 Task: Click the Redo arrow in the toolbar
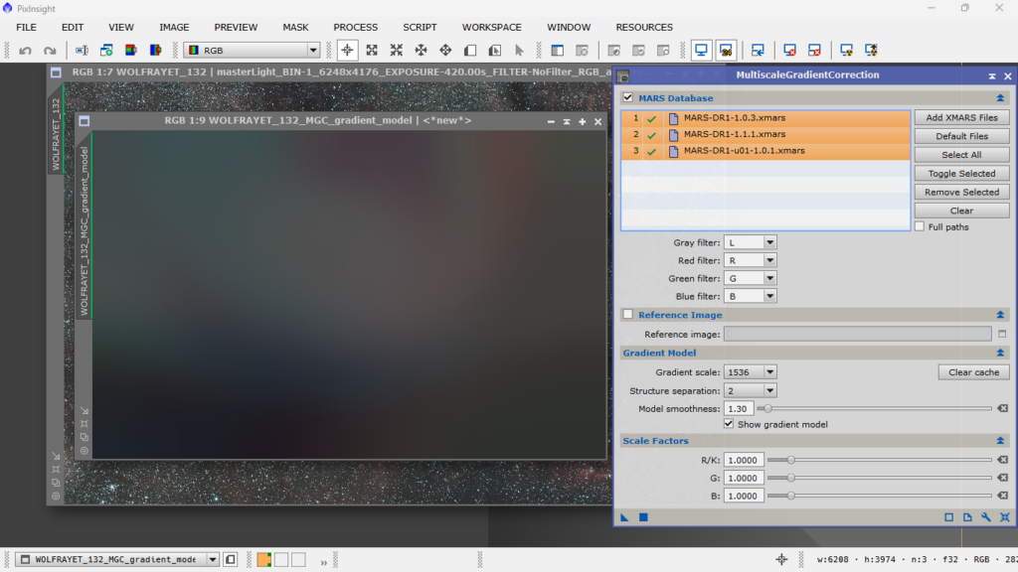coord(50,50)
